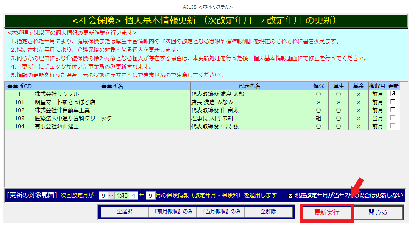
Task: Click the 事業所名 column header
Action: tap(112, 86)
